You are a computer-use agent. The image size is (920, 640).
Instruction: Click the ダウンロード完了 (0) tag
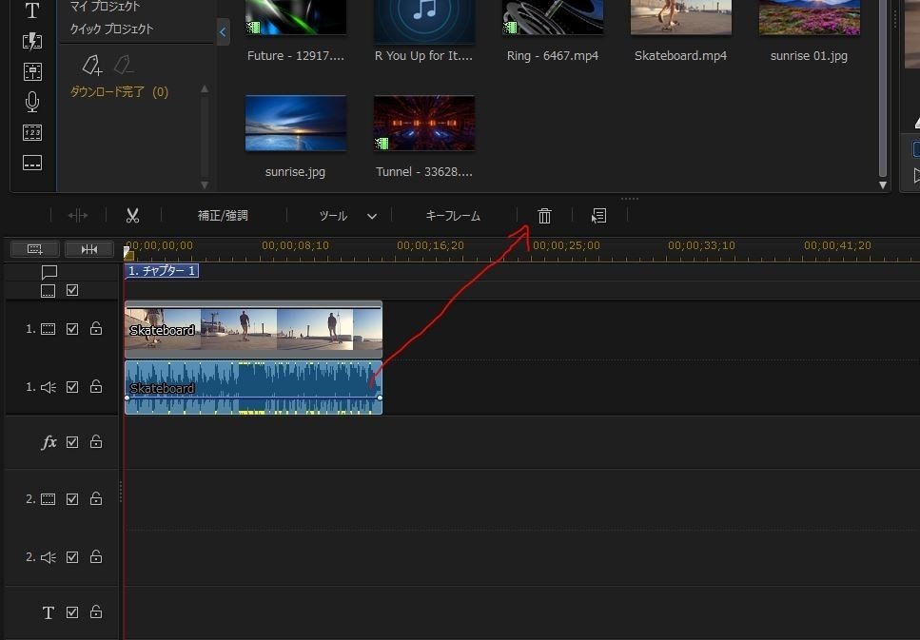119,91
